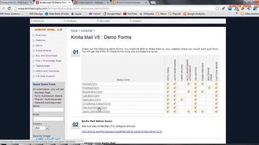The height and width of the screenshot is (145, 259).
Task: Click the Multipage Form check in Feedback form row
Action: coord(209,88)
